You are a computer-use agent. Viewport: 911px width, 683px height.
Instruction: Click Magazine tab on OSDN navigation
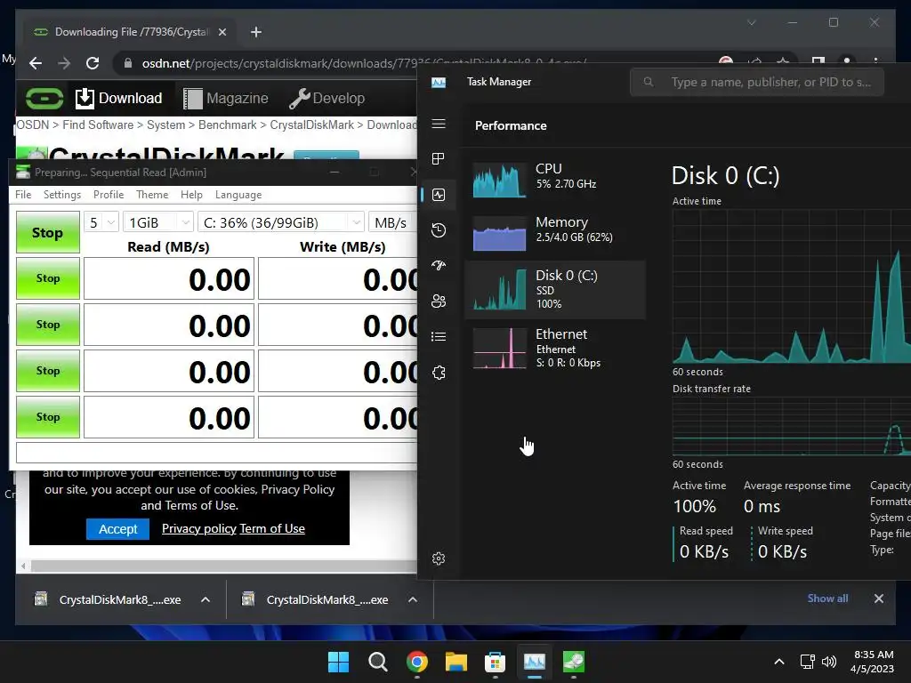click(225, 98)
